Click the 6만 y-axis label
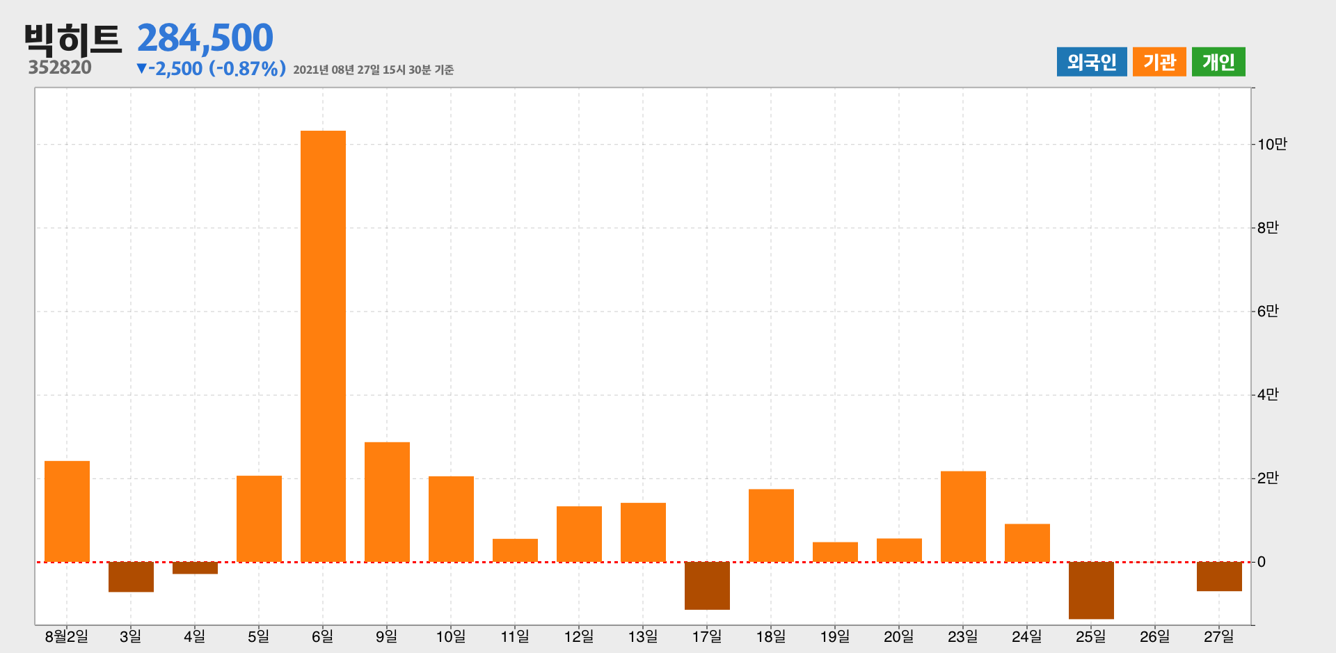 (1268, 312)
